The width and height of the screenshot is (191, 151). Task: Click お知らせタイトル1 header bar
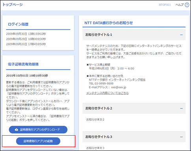(x=134, y=35)
